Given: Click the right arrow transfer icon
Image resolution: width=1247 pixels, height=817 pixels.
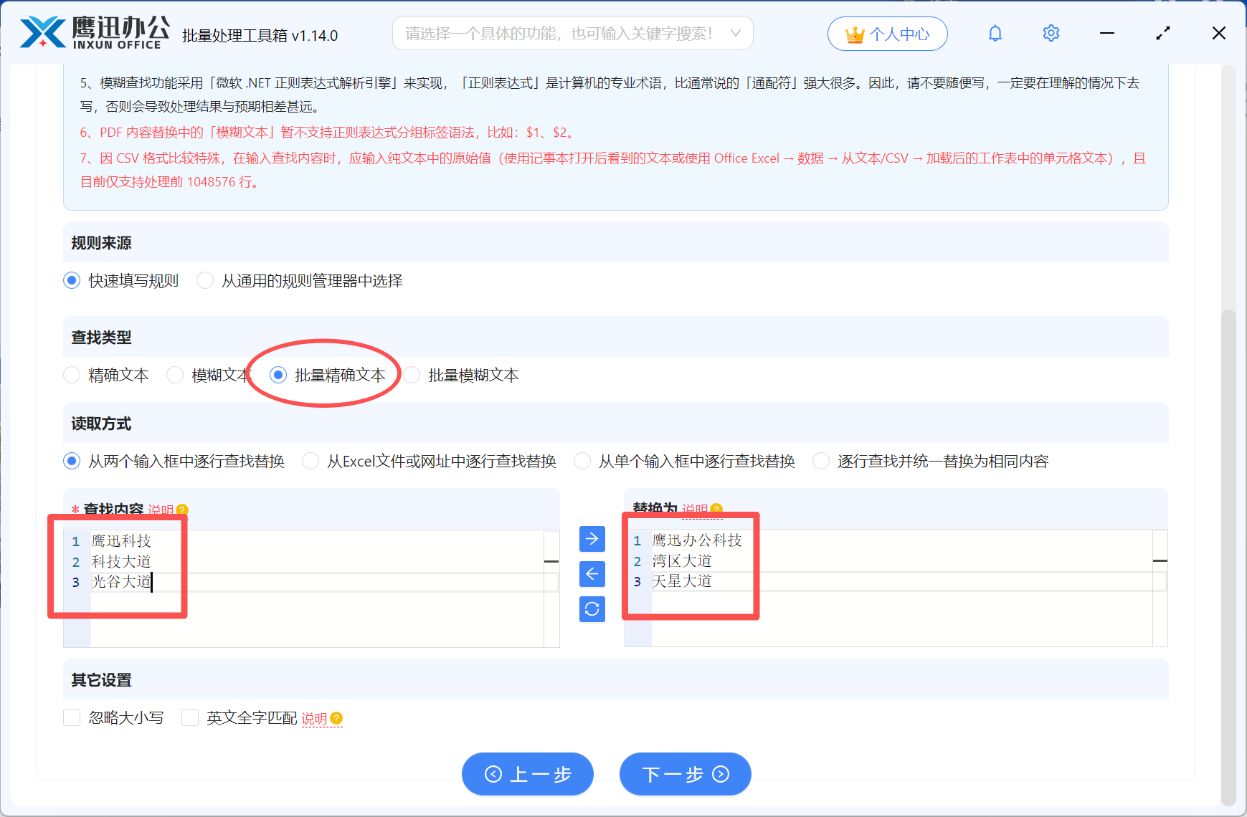Looking at the screenshot, I should coord(592,539).
